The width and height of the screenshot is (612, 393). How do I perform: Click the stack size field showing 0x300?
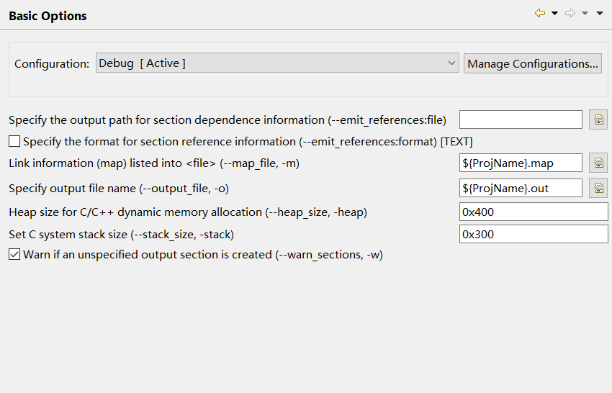[534, 234]
